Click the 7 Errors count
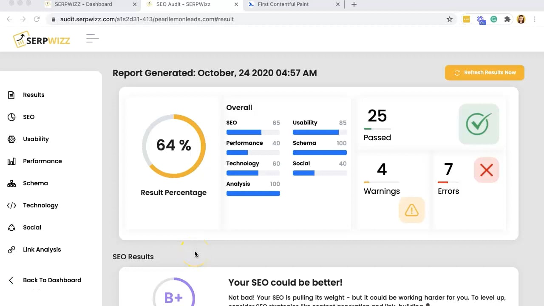 pos(448,170)
